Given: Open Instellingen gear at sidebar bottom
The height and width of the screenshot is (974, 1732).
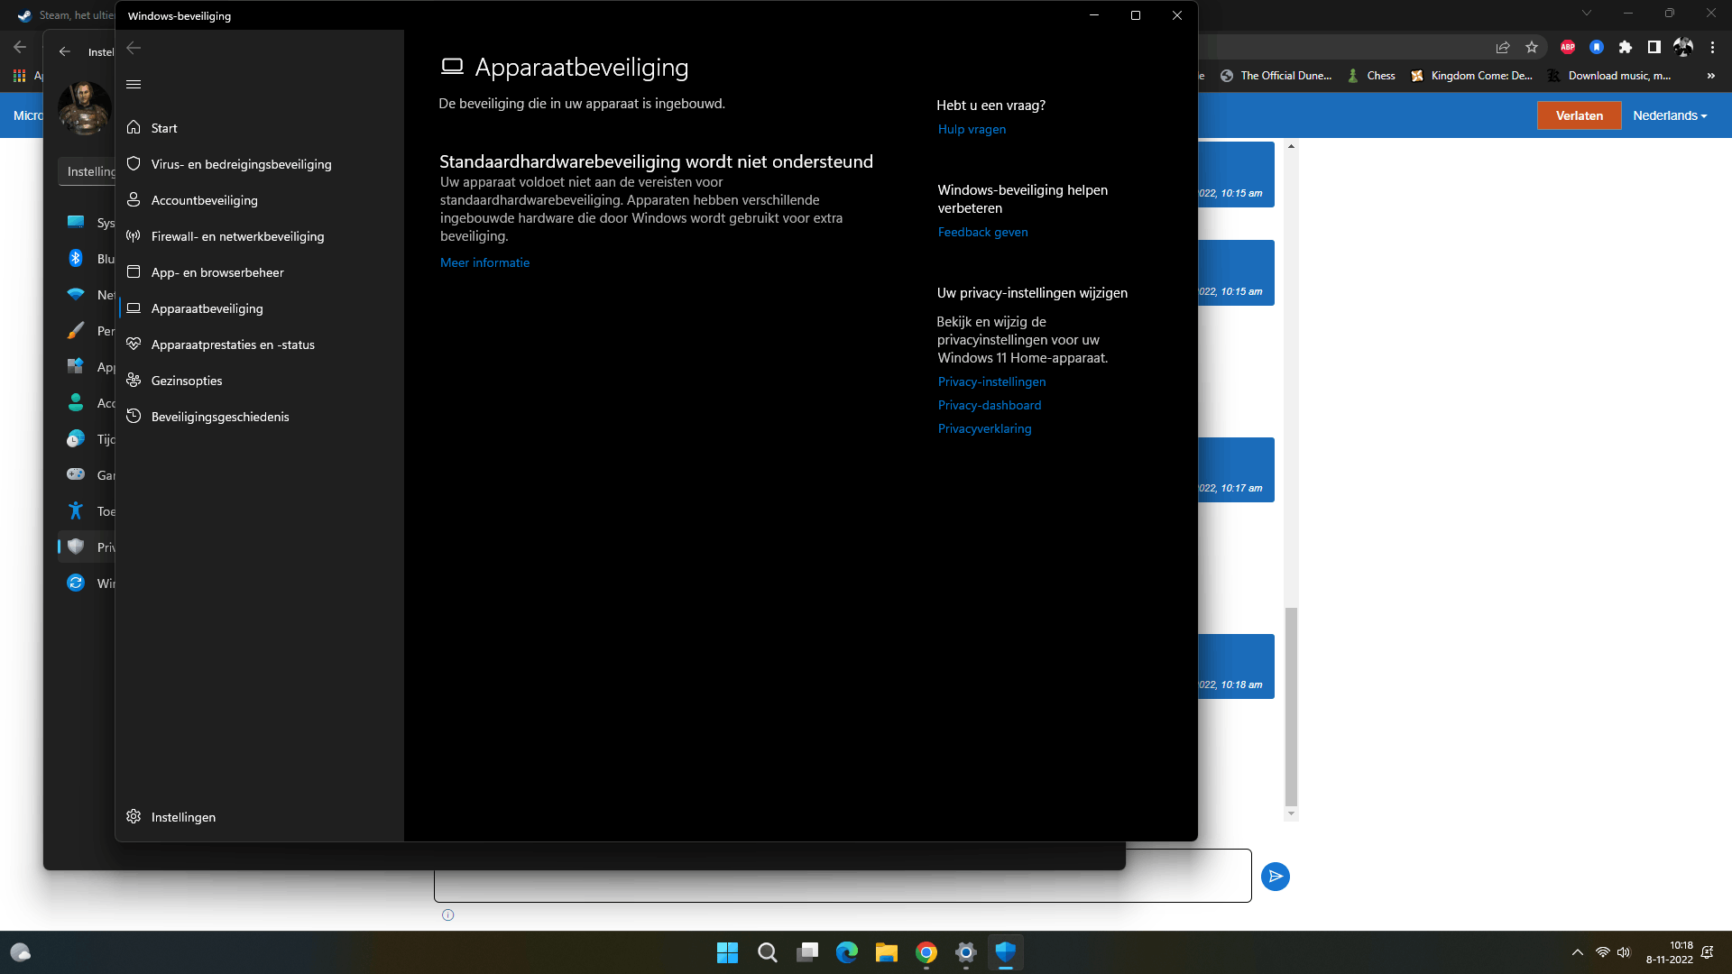Looking at the screenshot, I should tap(134, 816).
